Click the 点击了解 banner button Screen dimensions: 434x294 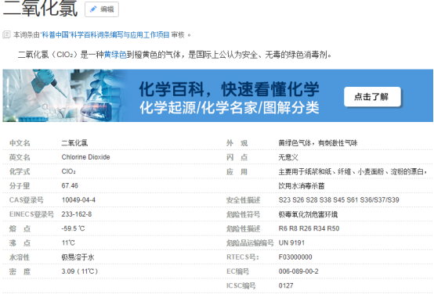click(372, 97)
